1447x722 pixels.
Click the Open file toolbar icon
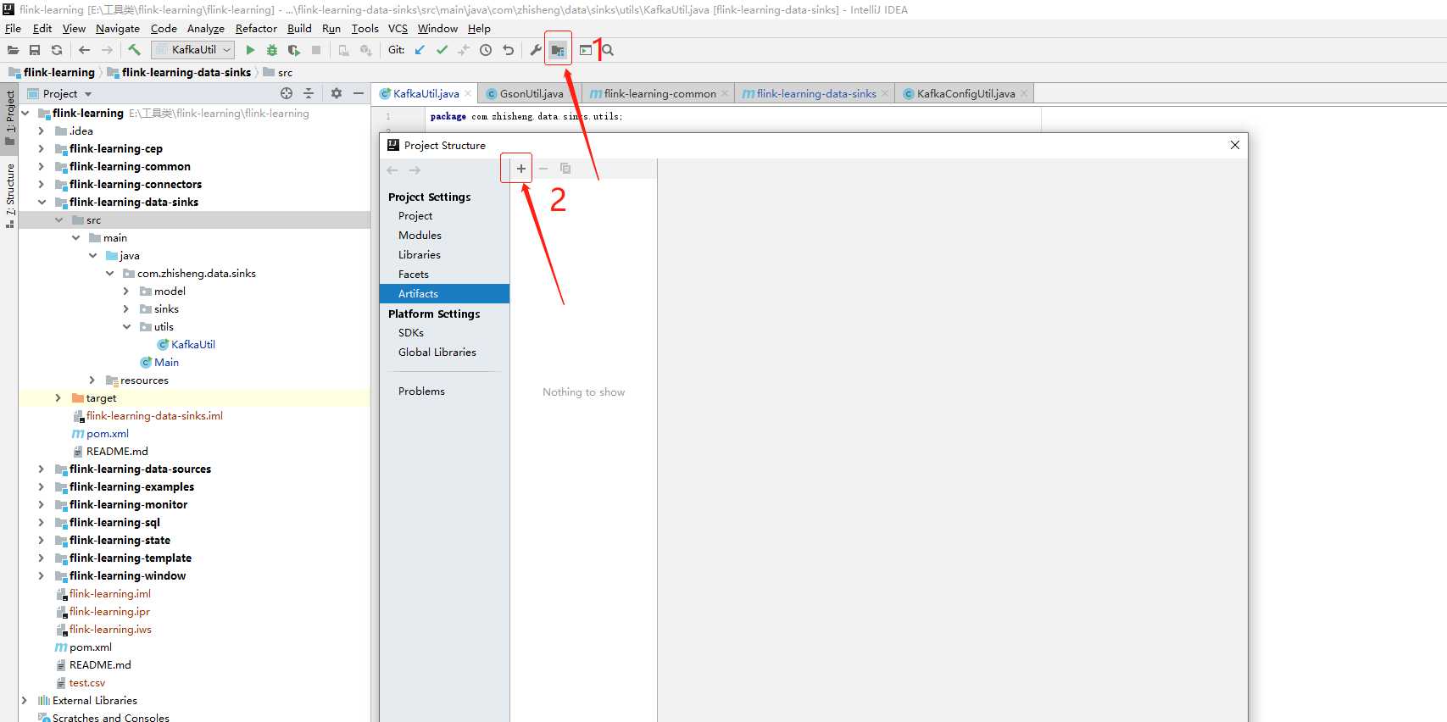pos(13,50)
